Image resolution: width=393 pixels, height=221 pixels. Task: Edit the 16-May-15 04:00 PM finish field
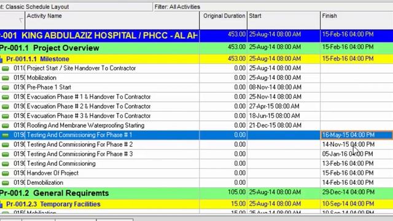coord(357,135)
